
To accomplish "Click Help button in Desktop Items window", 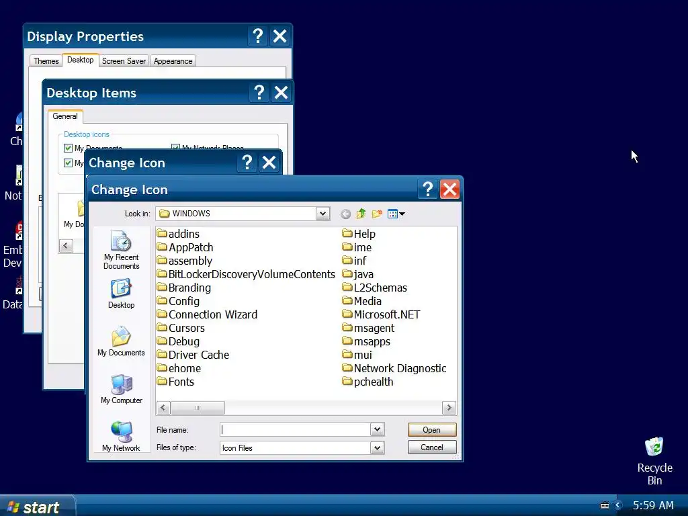I will click(x=259, y=93).
